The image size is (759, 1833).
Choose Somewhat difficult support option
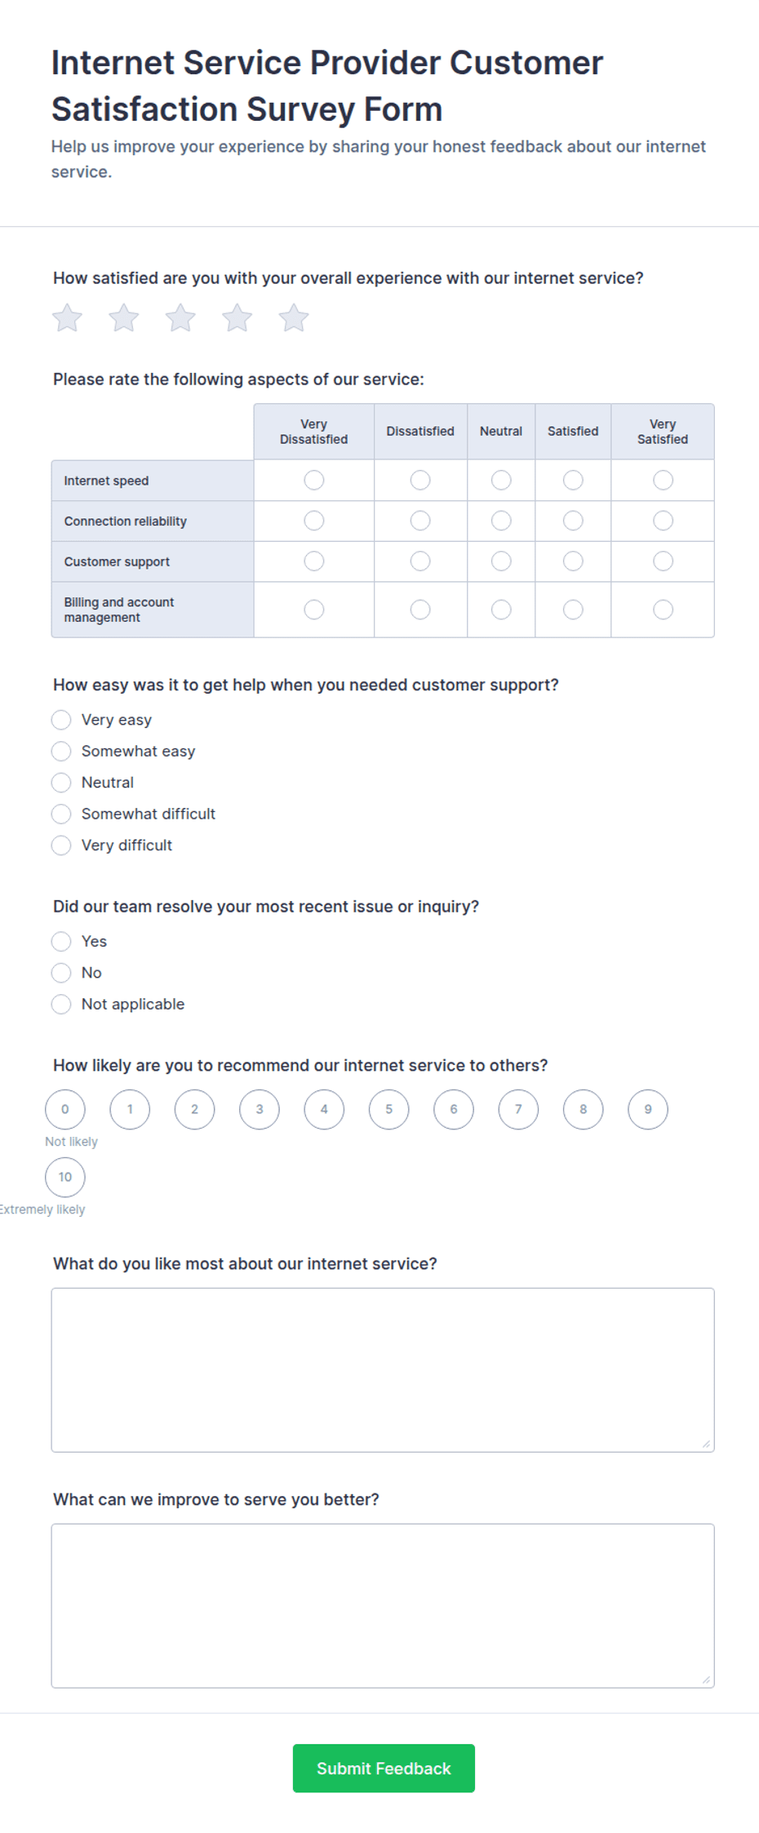[61, 814]
